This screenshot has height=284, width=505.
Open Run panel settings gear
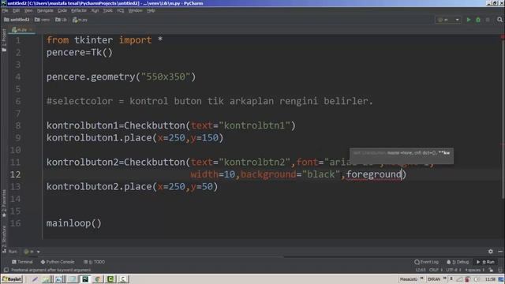tap(491, 252)
